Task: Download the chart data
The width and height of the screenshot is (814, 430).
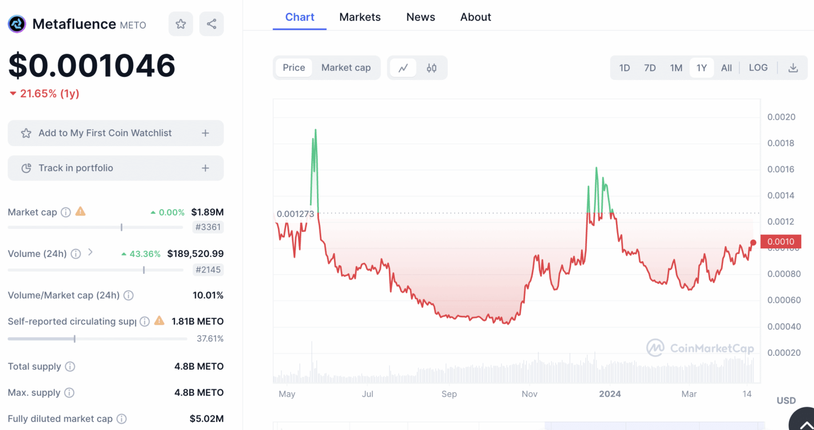Action: tap(793, 68)
